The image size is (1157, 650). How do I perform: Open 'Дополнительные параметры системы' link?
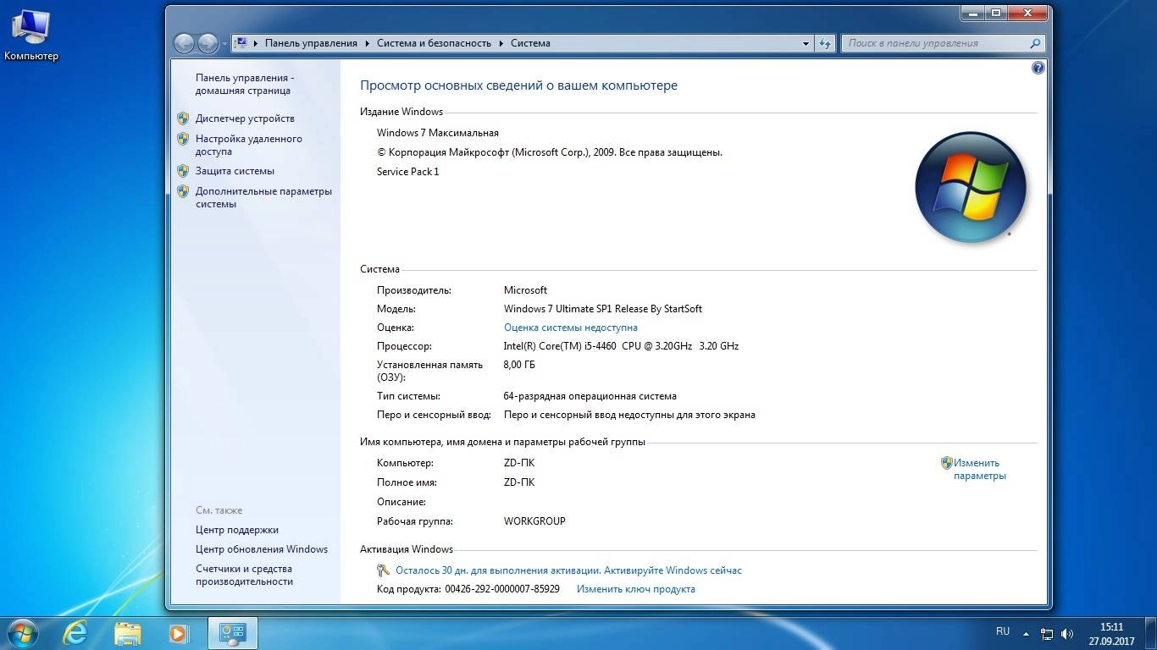pyautogui.click(x=263, y=197)
